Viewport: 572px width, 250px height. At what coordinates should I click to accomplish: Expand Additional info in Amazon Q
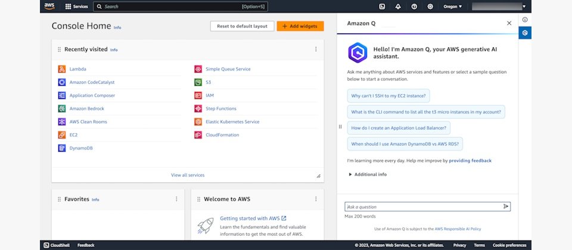pos(368,174)
